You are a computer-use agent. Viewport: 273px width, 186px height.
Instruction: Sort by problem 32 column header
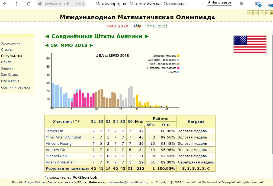click(x=101, y=121)
